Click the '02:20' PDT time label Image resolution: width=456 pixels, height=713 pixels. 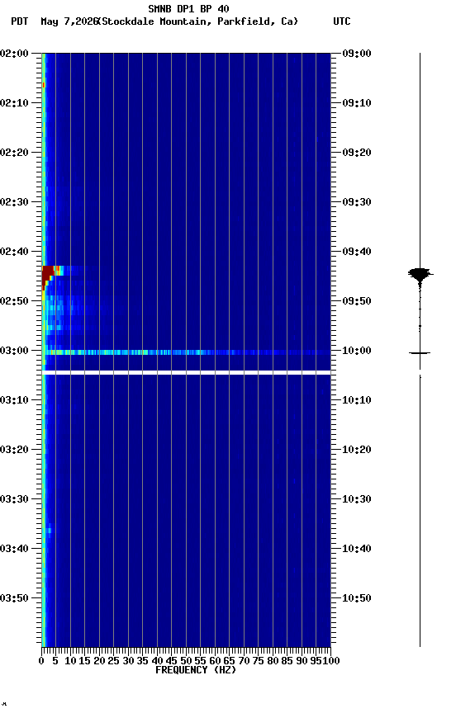pos(14,153)
